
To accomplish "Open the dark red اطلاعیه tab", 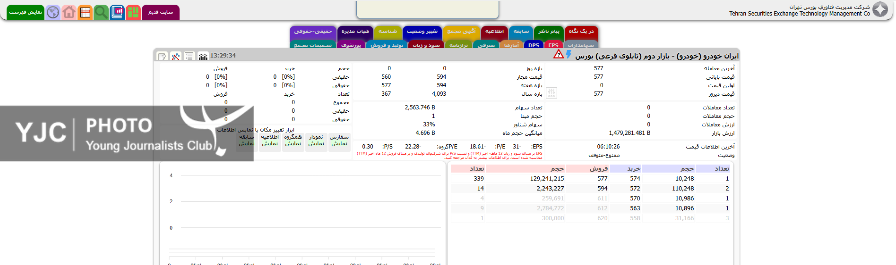I will point(494,33).
